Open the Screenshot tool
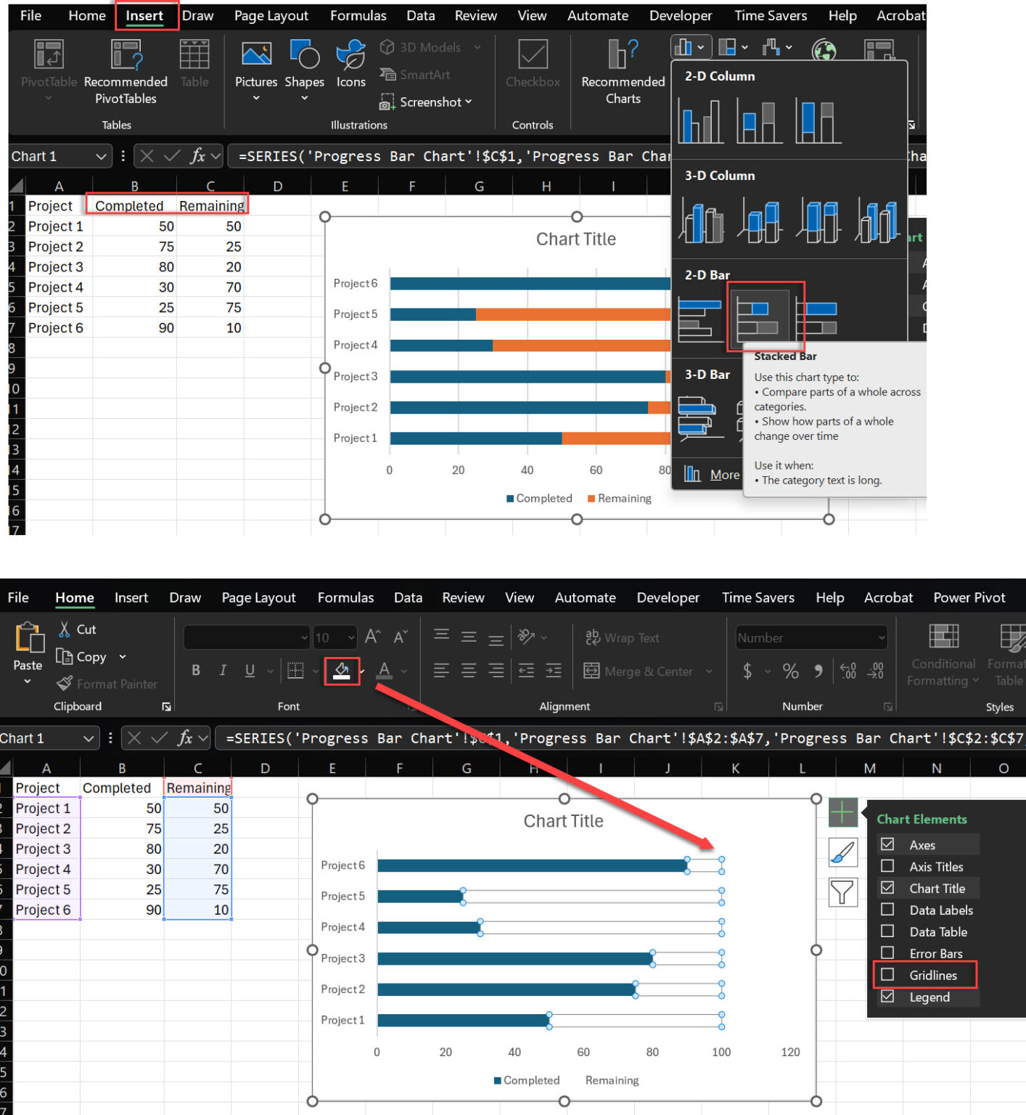Image resolution: width=1026 pixels, height=1115 pixels. pos(427,102)
